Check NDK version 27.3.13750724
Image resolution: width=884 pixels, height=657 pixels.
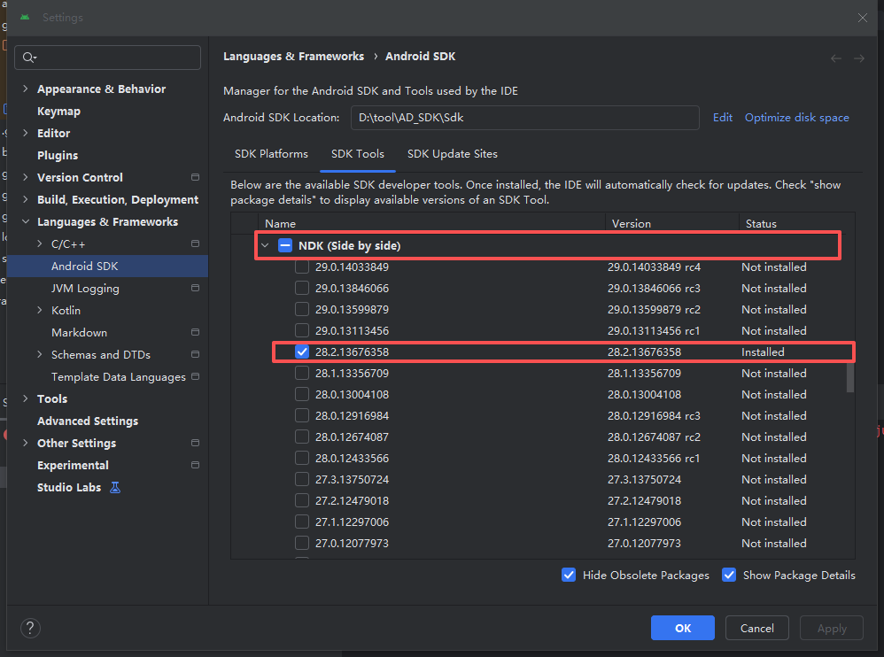302,480
